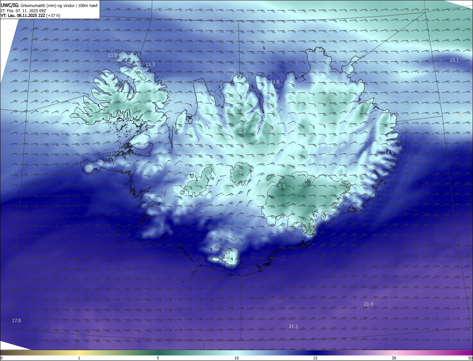Viewport: 473px width, 361px height.
Task: Click the 13.1 value label
Action: coord(454,60)
